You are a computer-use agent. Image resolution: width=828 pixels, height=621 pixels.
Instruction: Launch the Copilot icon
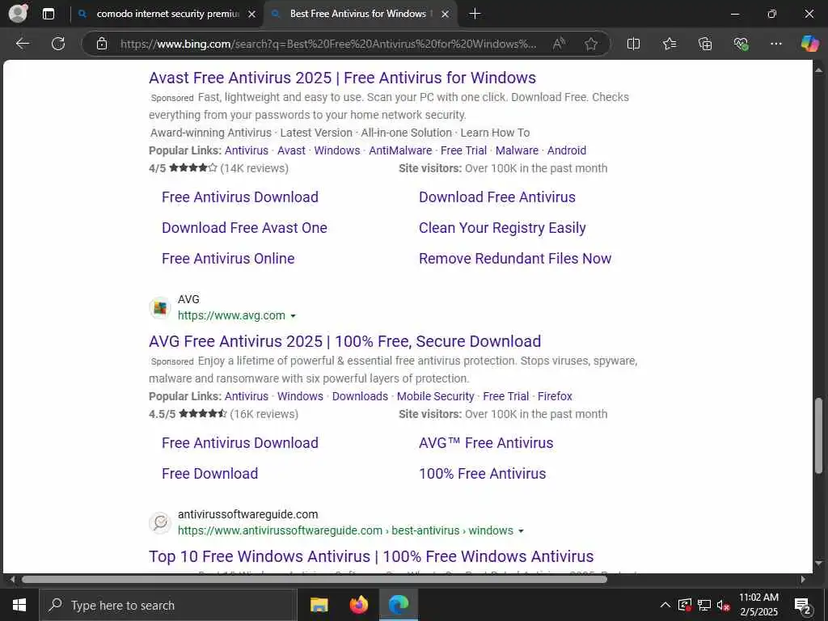(x=809, y=44)
